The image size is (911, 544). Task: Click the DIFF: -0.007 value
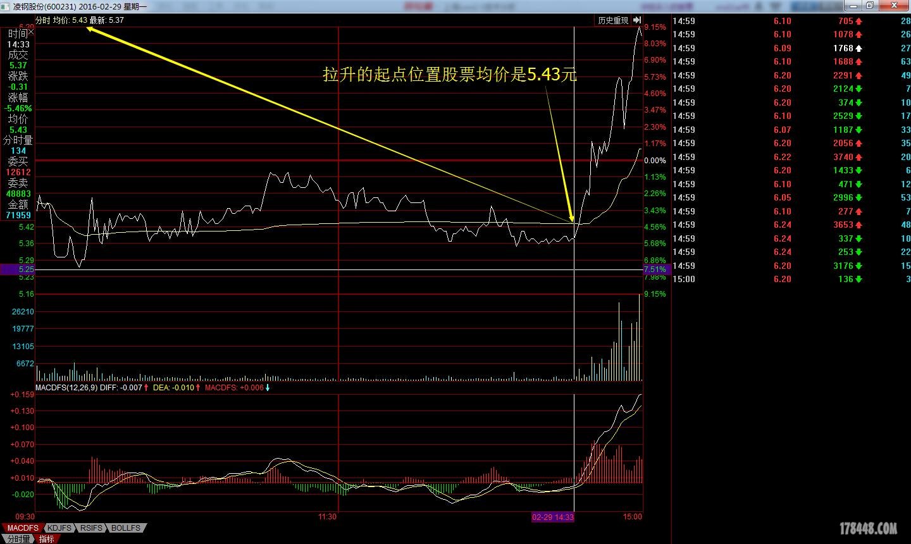point(121,387)
